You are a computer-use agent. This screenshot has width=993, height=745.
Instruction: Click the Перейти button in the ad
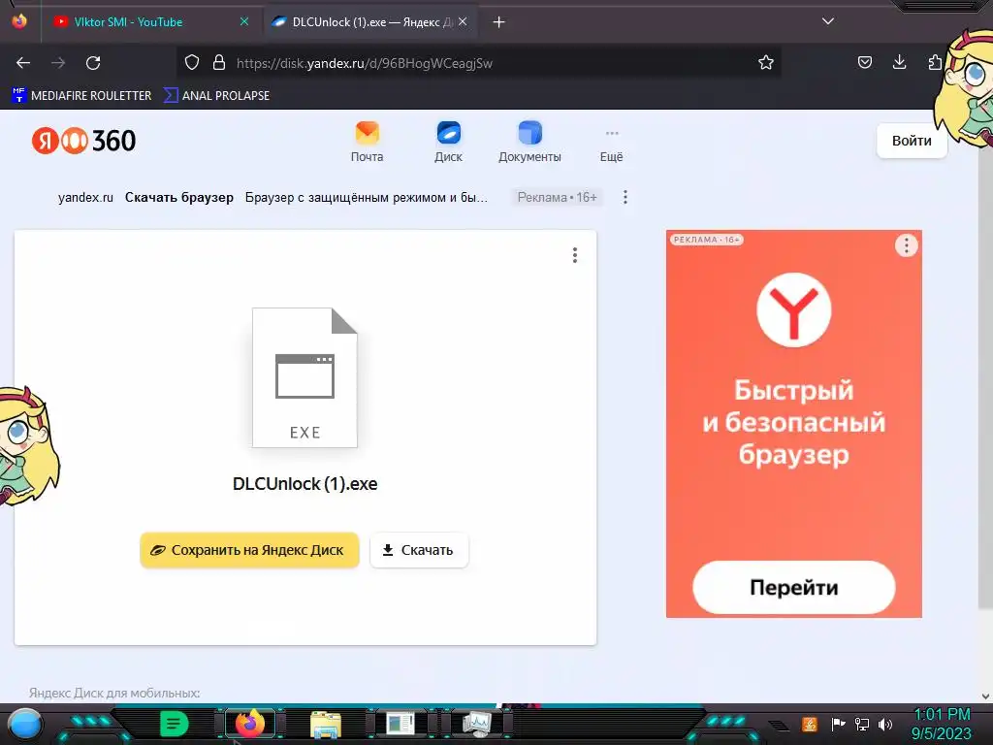point(793,587)
